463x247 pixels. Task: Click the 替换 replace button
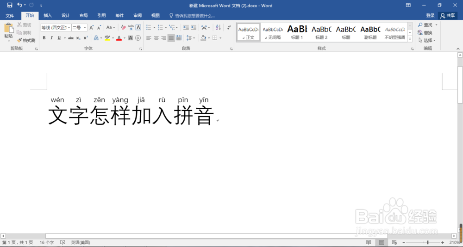(425, 33)
